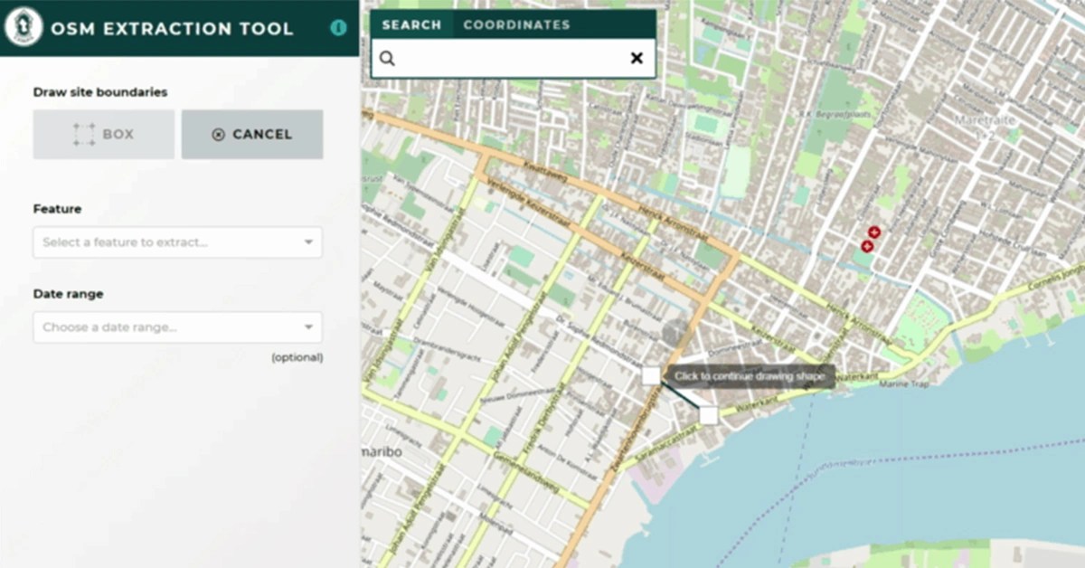Click the X to clear the search field

point(637,57)
